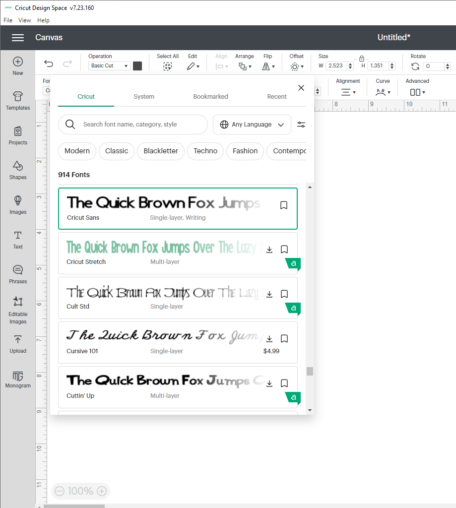Undo the last action
456x508 pixels.
point(49,63)
